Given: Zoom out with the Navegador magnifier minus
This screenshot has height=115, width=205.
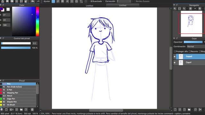Looking at the screenshot, I should click(184, 9).
